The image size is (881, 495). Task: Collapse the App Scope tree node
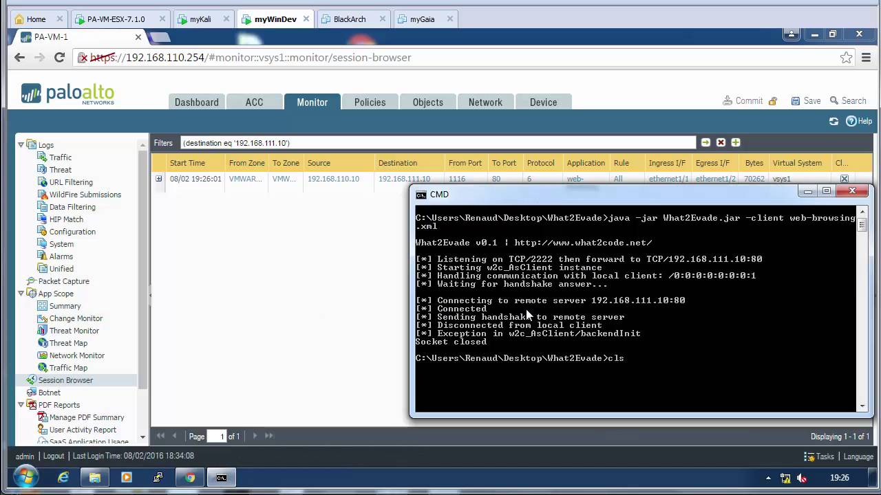[21, 293]
